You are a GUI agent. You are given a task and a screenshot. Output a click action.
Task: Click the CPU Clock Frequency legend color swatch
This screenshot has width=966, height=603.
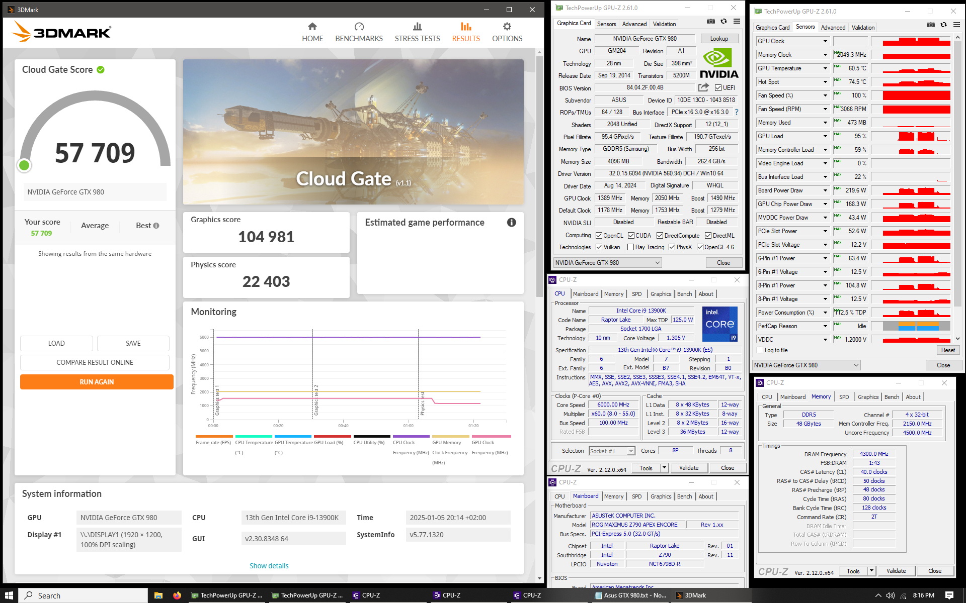(411, 436)
